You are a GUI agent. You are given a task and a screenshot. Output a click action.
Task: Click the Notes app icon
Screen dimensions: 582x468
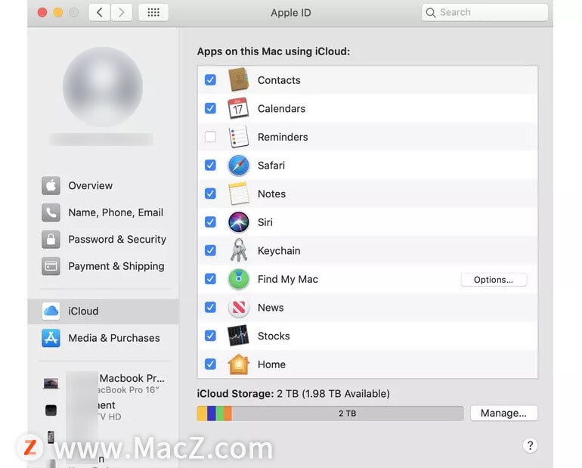(x=238, y=194)
